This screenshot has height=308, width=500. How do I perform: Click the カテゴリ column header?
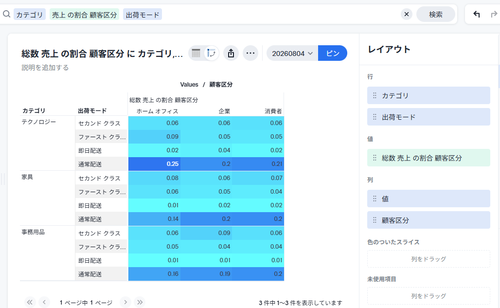(34, 110)
